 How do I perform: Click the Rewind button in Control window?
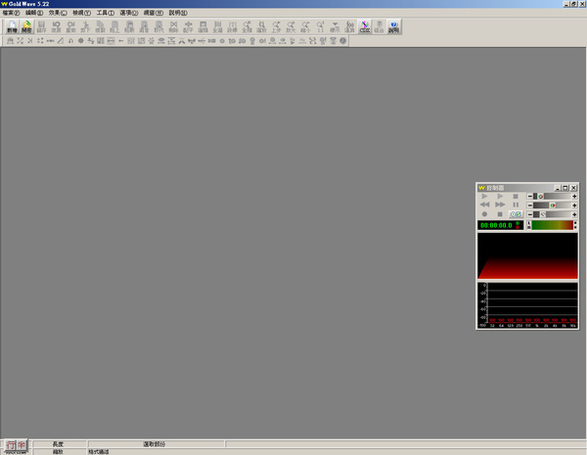click(484, 205)
